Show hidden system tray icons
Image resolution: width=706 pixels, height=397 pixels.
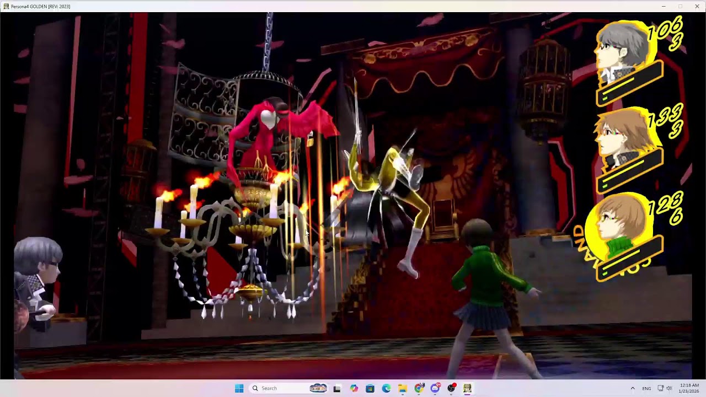(x=633, y=388)
